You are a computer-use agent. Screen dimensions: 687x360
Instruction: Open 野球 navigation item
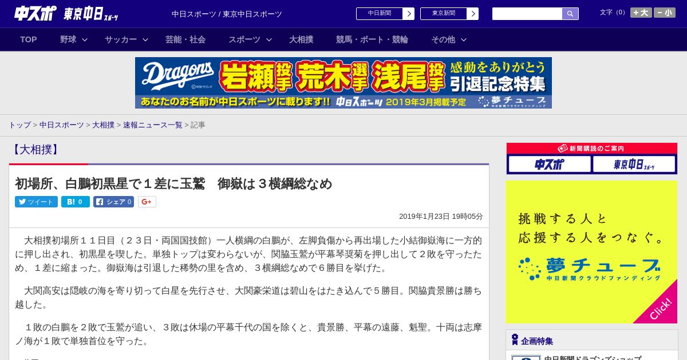coord(68,39)
